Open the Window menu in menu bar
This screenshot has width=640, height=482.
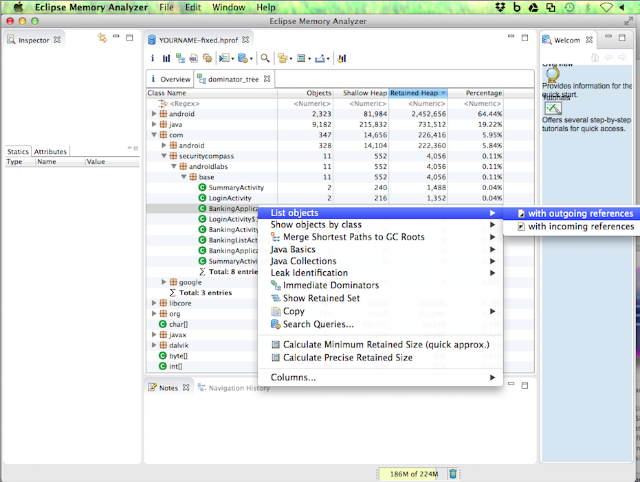(228, 8)
